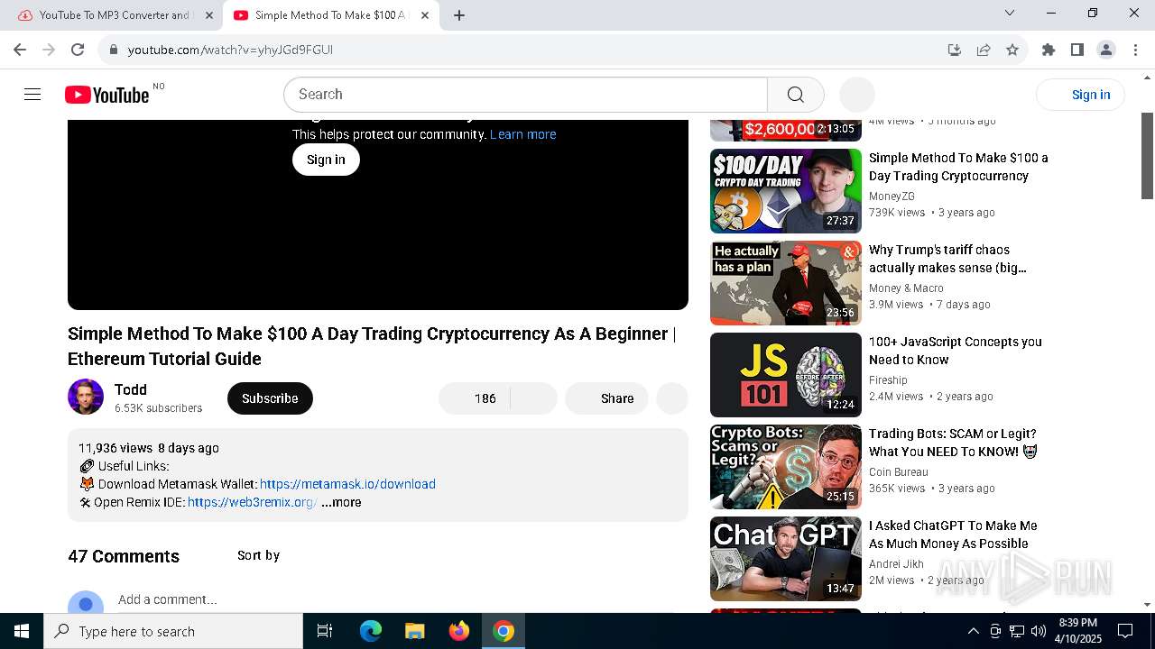Open Why Trump's tariff chaos video title

pyautogui.click(x=947, y=259)
